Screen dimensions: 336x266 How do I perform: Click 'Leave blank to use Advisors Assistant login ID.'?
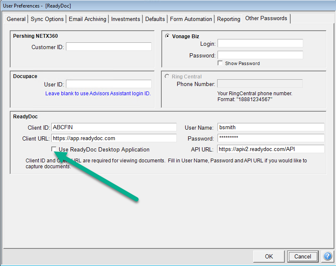tap(98, 94)
